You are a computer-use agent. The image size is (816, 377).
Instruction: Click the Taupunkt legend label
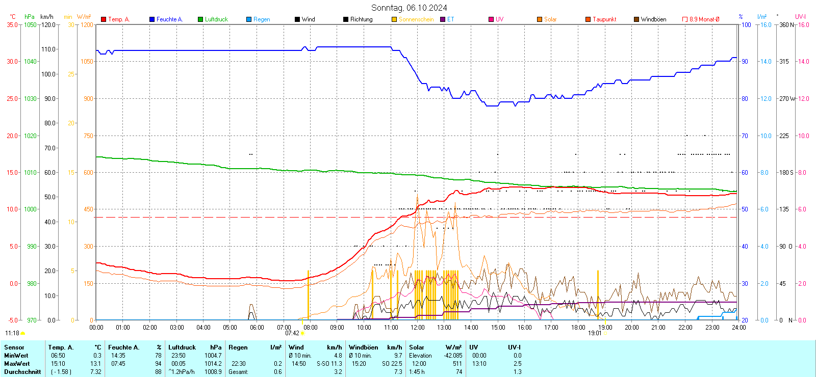604,19
